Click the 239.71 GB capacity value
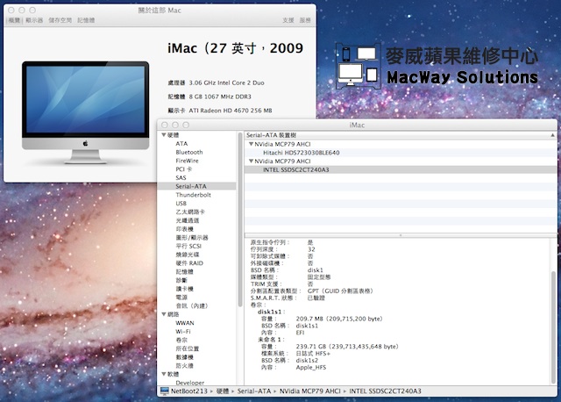This screenshot has height=402, width=561. [x=347, y=347]
